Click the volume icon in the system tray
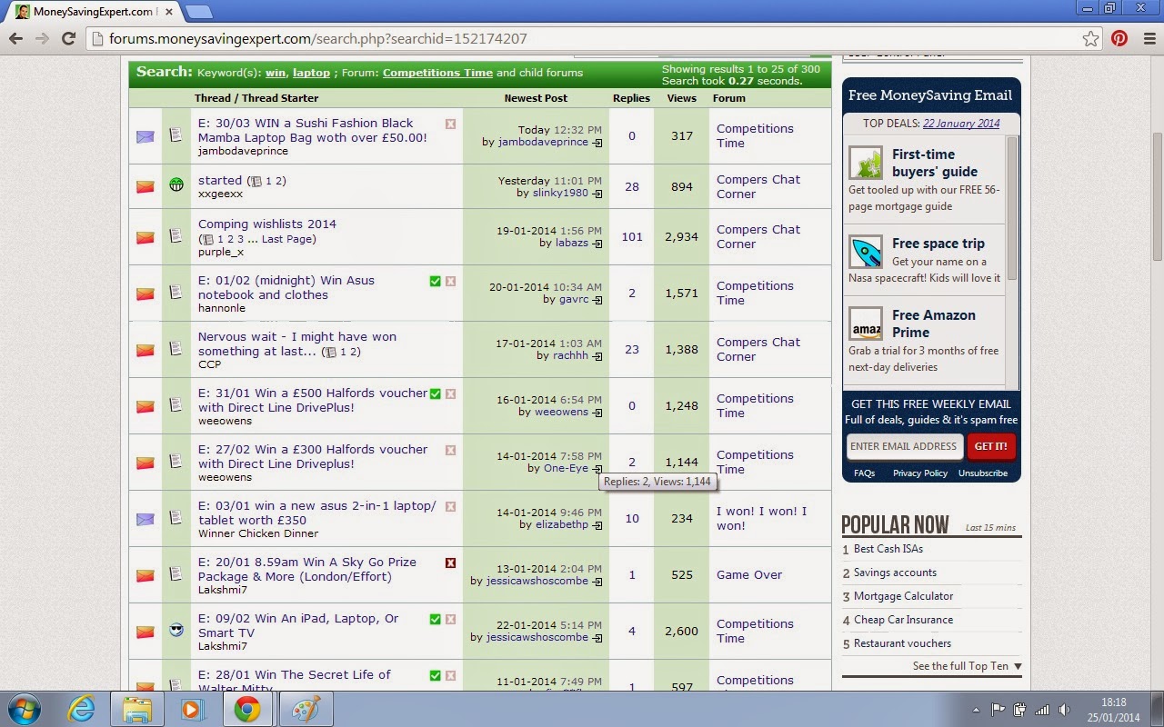The height and width of the screenshot is (727, 1164). tap(1064, 710)
